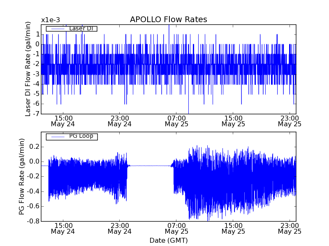Click the APOLLO Flow Rates chart title
This screenshot has height=246, width=329.
point(168,20)
